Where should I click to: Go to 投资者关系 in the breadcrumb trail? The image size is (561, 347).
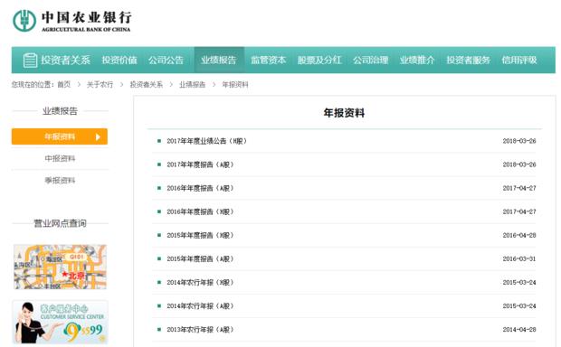[x=146, y=85]
